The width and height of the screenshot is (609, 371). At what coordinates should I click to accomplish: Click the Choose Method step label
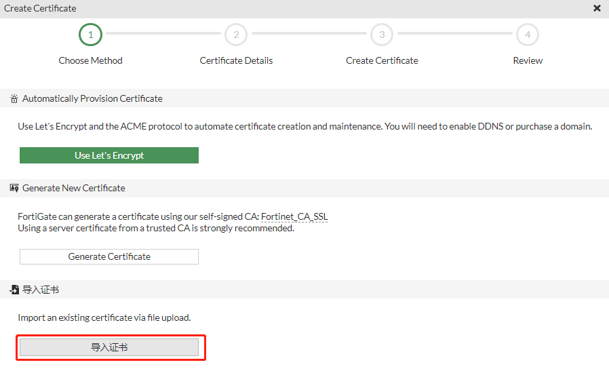click(x=90, y=60)
